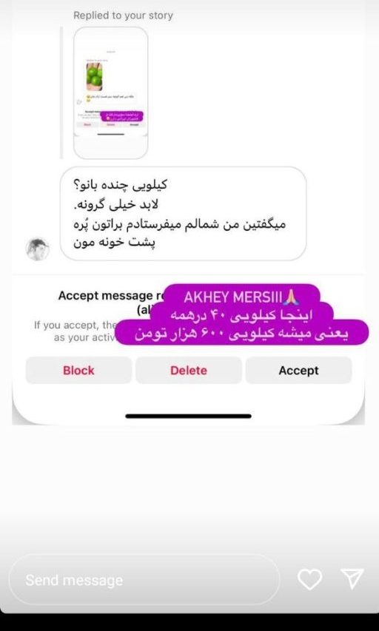Click the Block button
The image size is (379, 631).
78,370
